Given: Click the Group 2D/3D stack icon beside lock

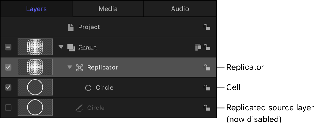Looking at the screenshot, I should [198, 47].
